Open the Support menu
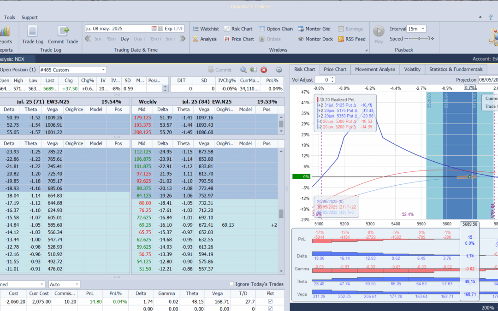 (30, 18)
